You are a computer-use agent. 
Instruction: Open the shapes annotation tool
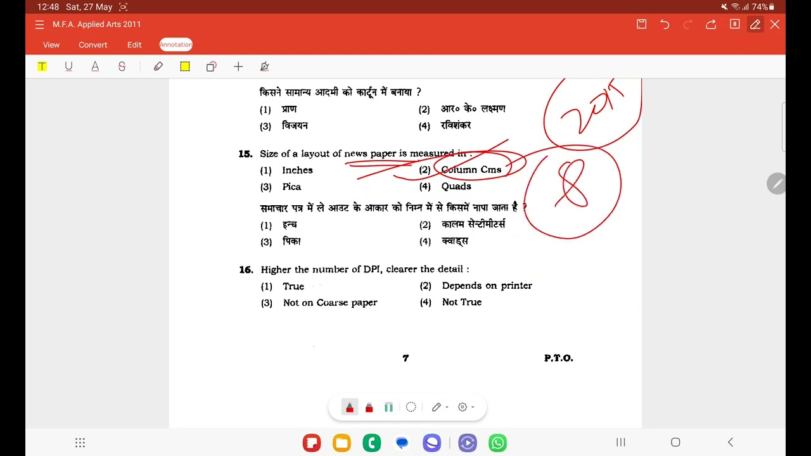[212, 66]
